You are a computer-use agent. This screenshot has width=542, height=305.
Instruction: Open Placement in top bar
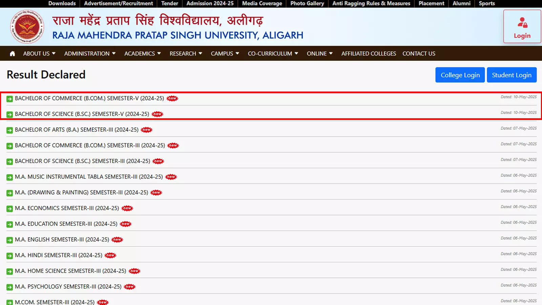431,3
